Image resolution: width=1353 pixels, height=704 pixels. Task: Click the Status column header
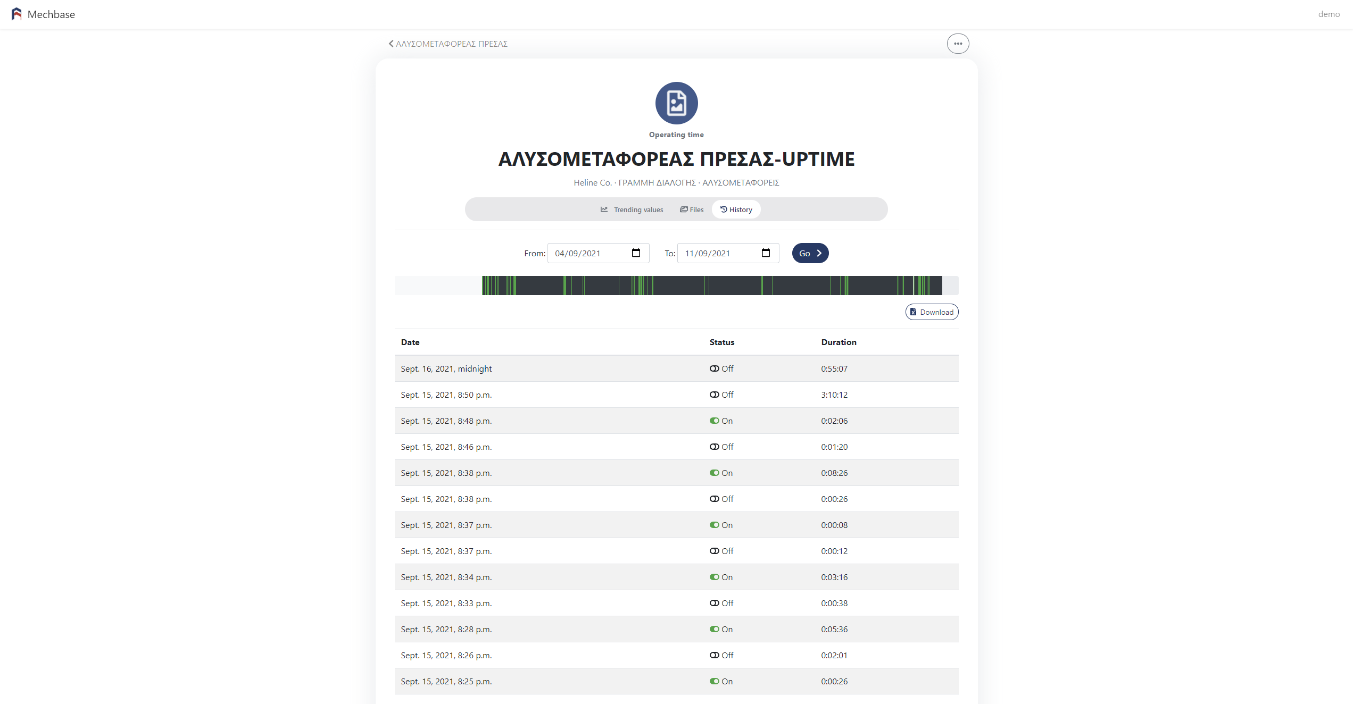(721, 342)
